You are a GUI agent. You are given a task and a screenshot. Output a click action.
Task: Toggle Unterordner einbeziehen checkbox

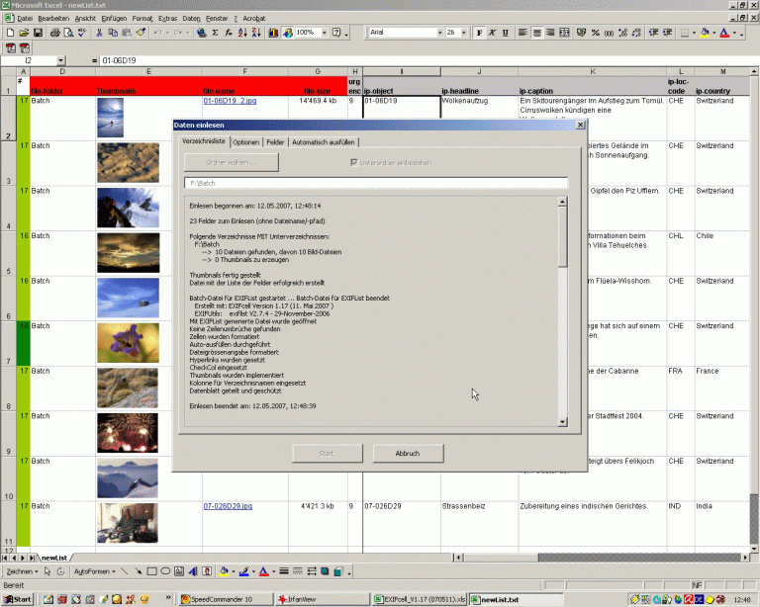[354, 163]
